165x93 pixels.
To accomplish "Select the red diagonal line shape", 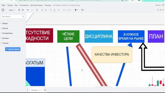I will click(x=92, y=65).
